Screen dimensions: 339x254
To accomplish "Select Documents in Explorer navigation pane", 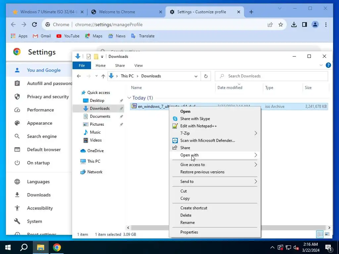I will click(x=100, y=116).
